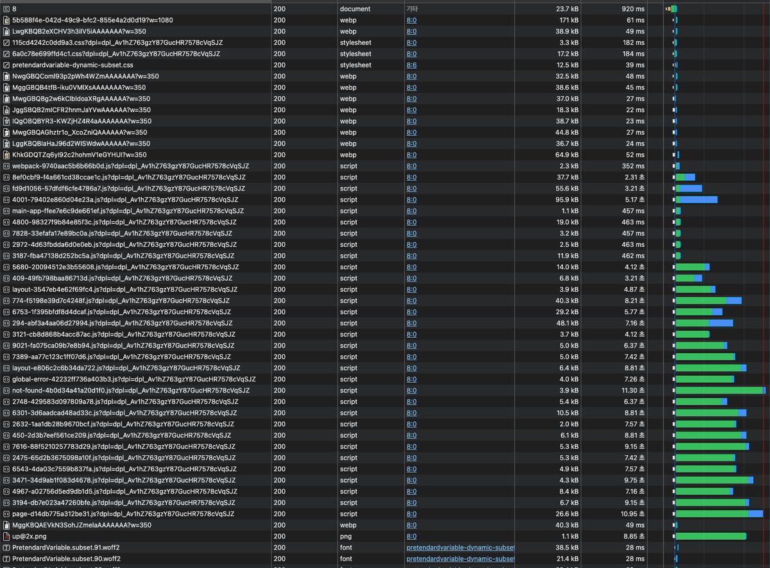Viewport: 770px width, 568px height.
Task: Select request MggGBQB4tfB-iku0VMlXsAAAAAAA?w=350 by name
Action: [79, 87]
